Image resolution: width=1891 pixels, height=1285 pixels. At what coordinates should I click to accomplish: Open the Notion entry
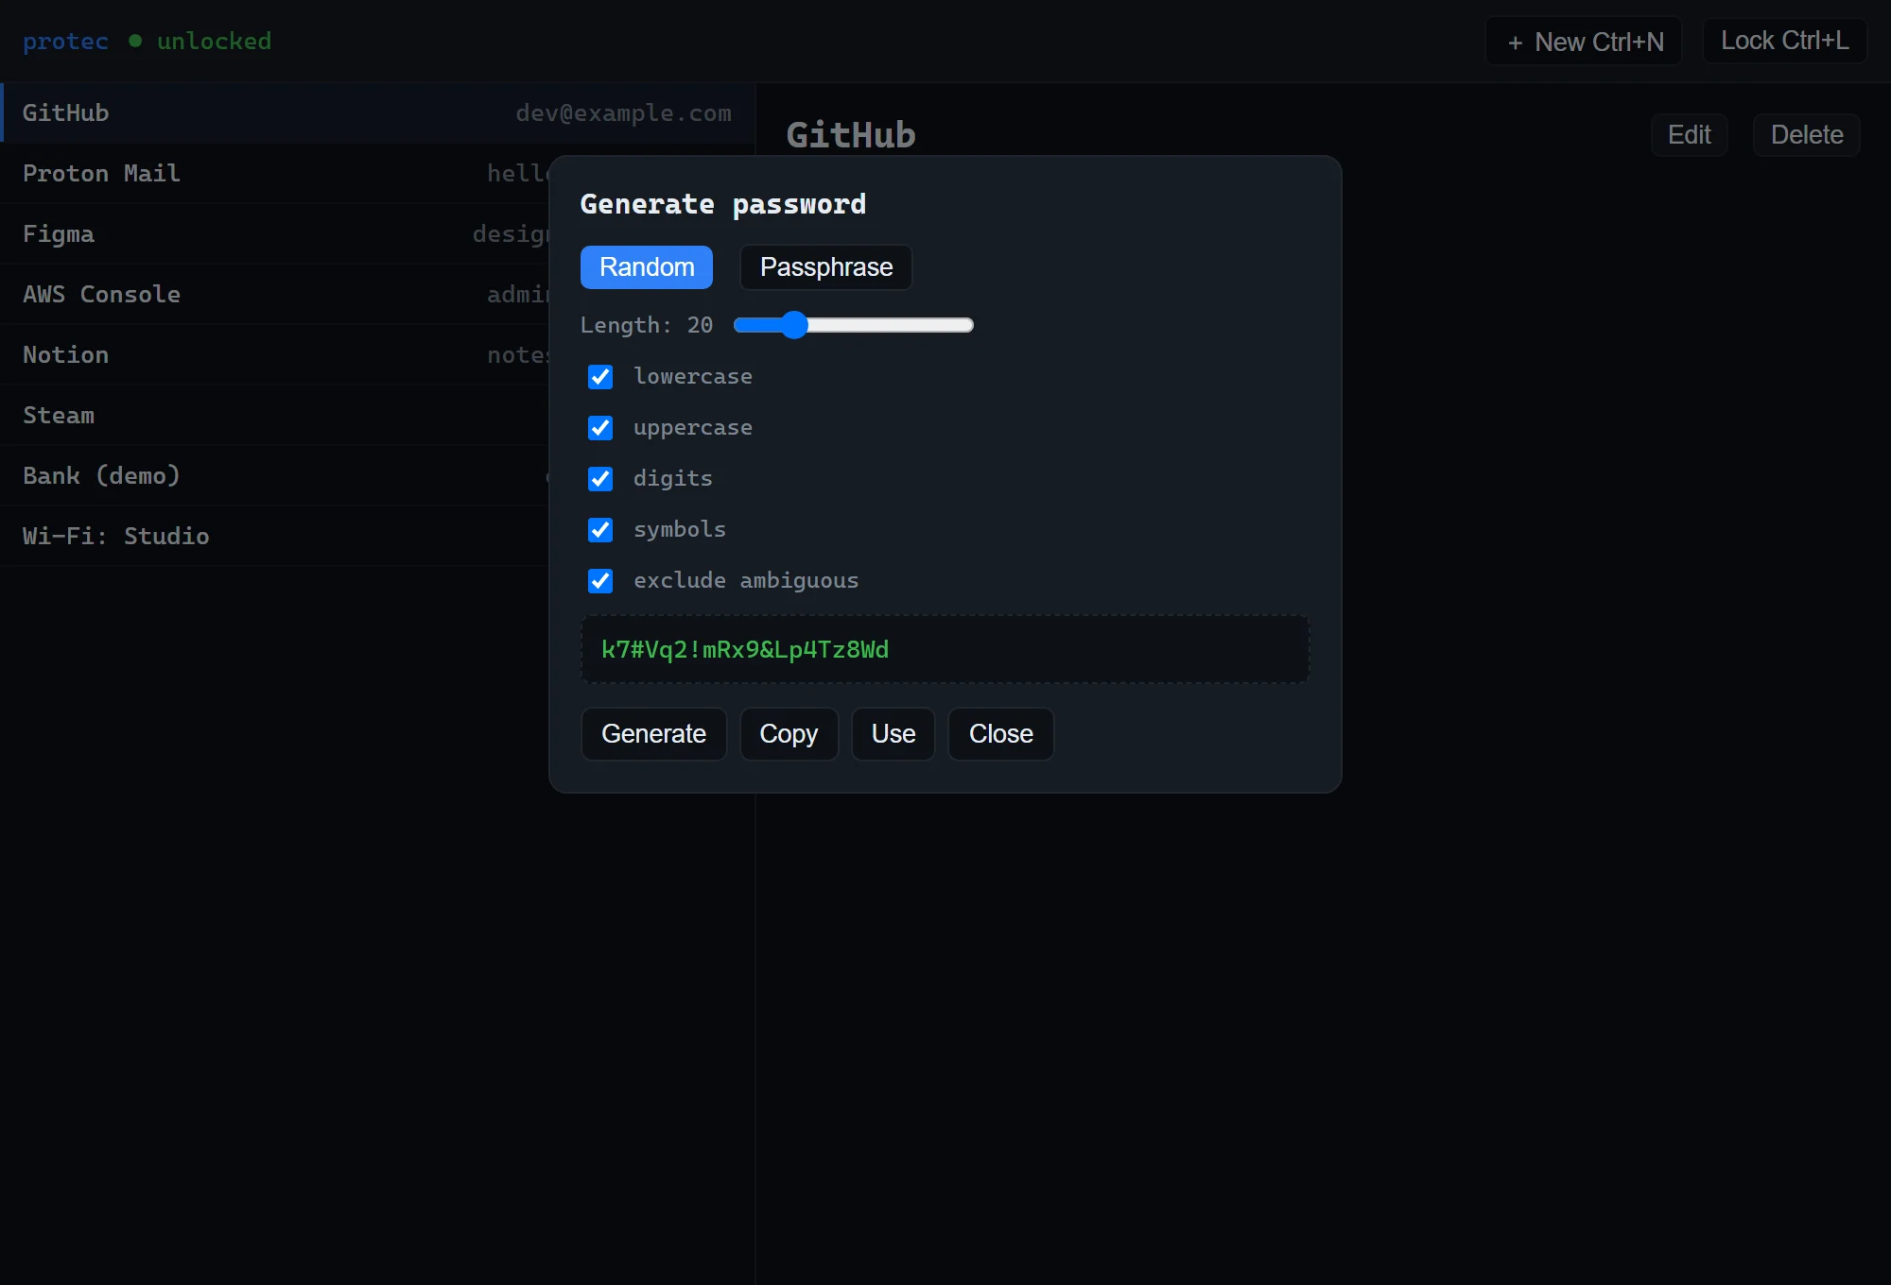point(274,355)
